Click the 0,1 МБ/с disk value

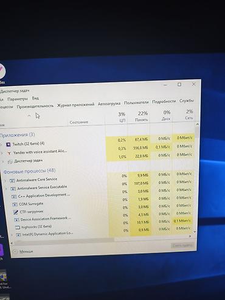click(163, 147)
